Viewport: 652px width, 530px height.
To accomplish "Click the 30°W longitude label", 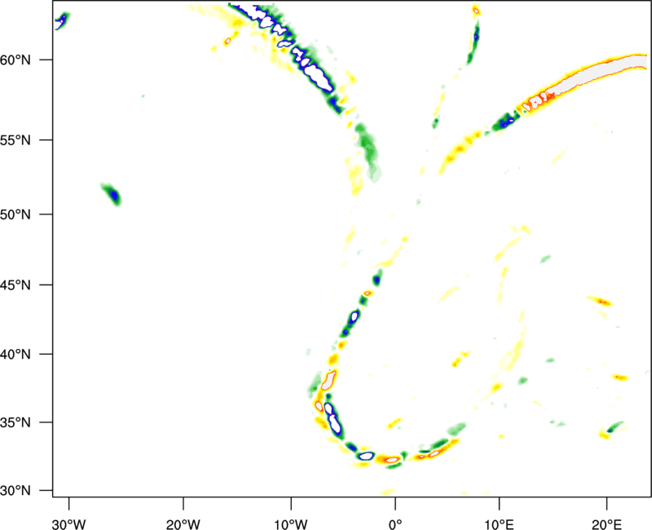I will coord(68,524).
